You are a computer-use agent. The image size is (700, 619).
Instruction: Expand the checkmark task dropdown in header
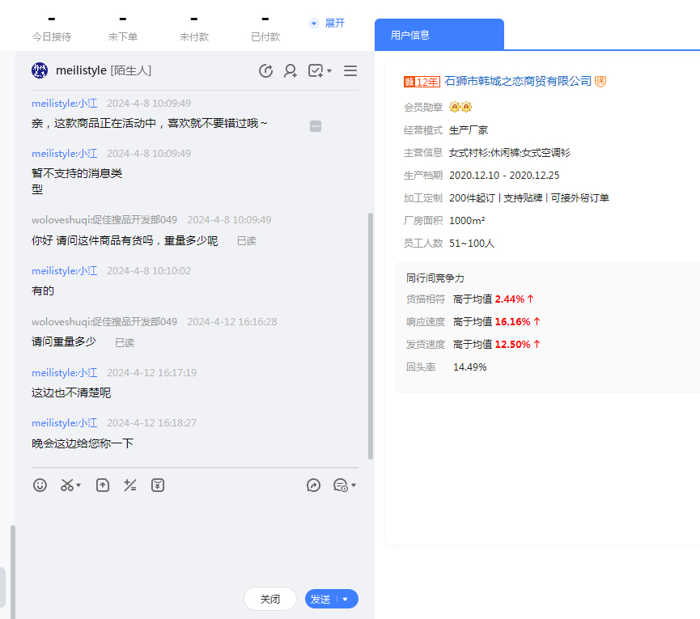pos(329,71)
